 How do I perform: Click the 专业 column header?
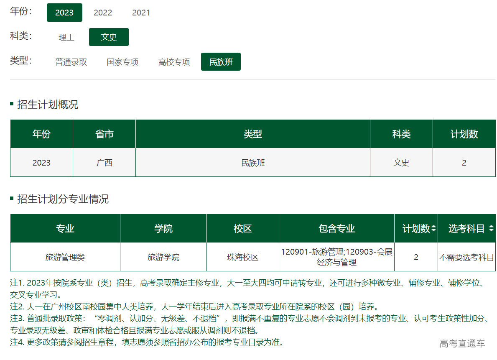tap(65, 229)
